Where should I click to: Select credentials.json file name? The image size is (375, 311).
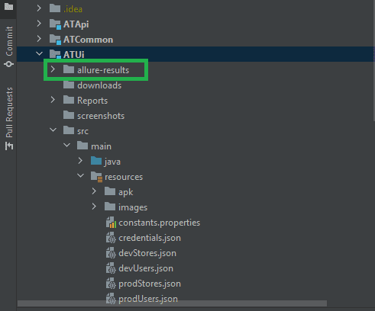(150, 238)
